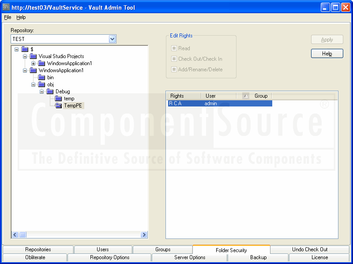Click the tree horizontal scrollbar left arrow

[x=15, y=235]
